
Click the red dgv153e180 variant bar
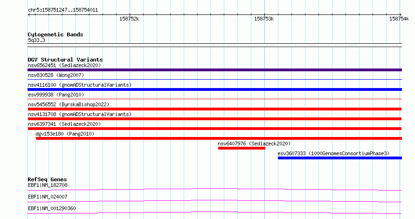[219, 138]
